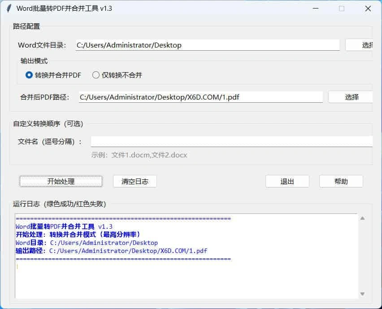
Task: Click the 路径配置 section label
Action: pyautogui.click(x=27, y=26)
